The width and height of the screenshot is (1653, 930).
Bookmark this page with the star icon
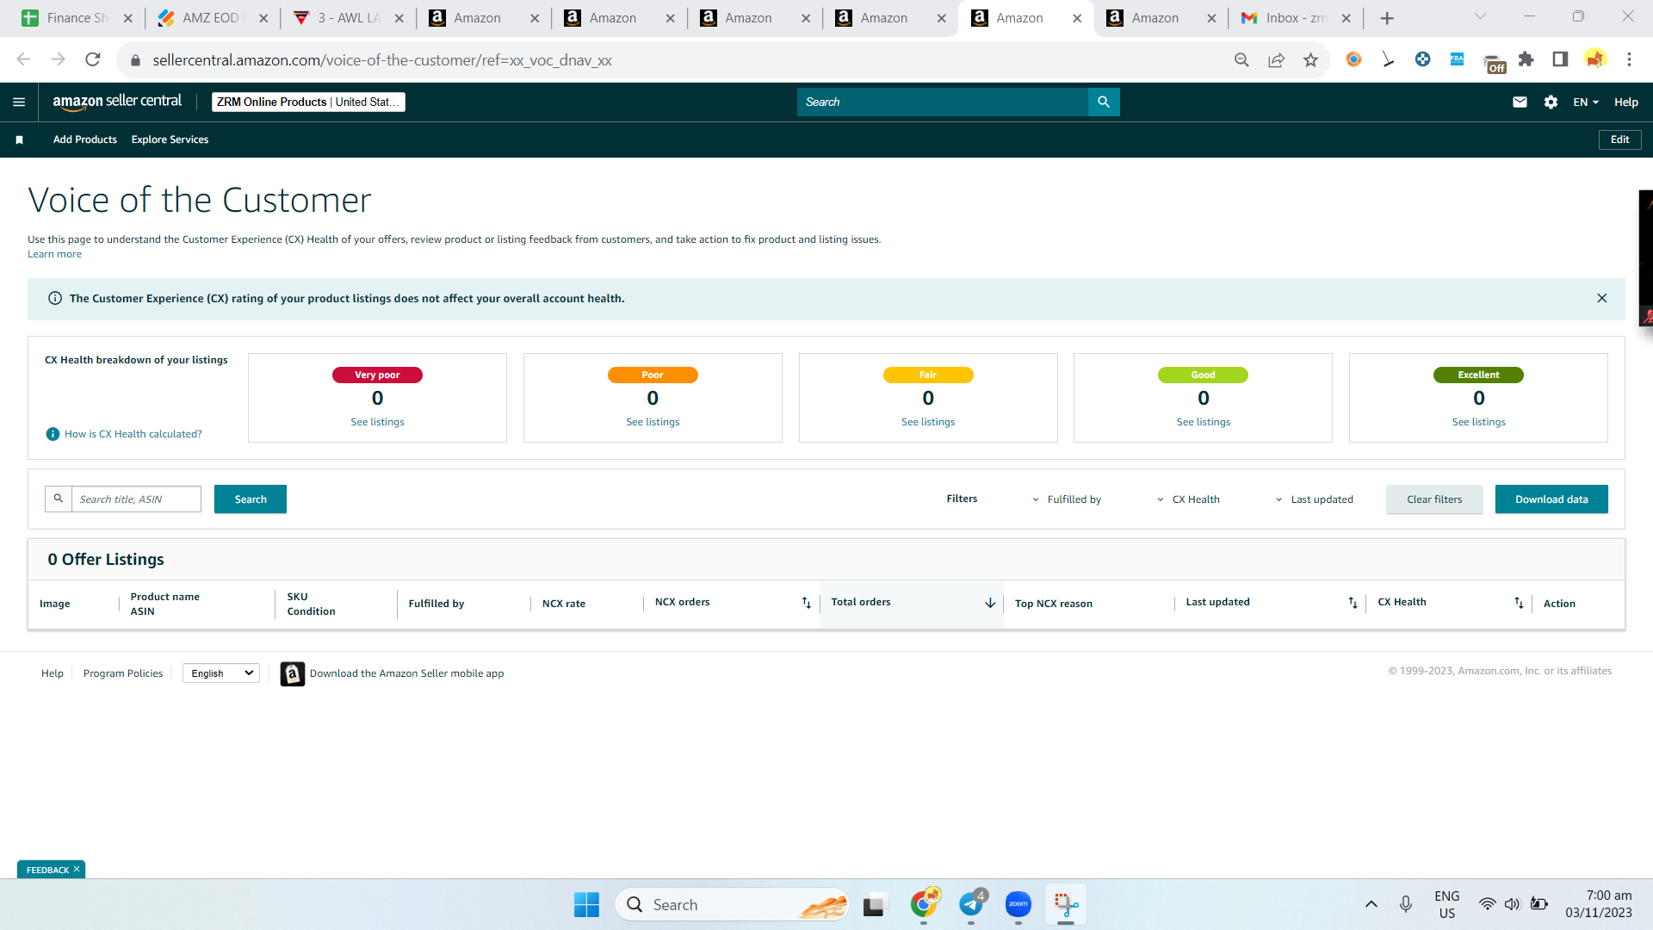1310,59
